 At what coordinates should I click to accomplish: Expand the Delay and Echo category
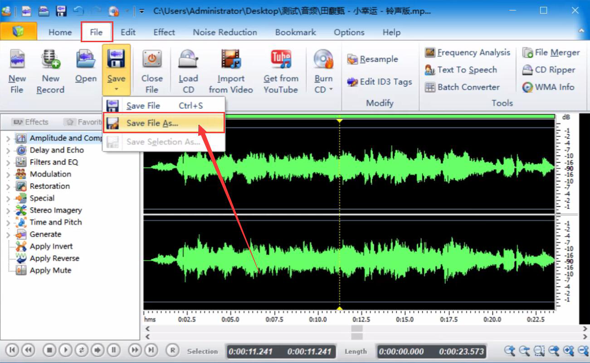[x=8, y=150]
